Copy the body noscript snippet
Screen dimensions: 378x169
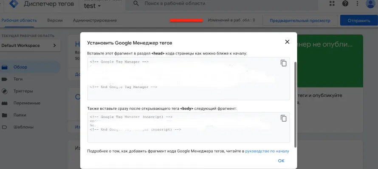284,118
